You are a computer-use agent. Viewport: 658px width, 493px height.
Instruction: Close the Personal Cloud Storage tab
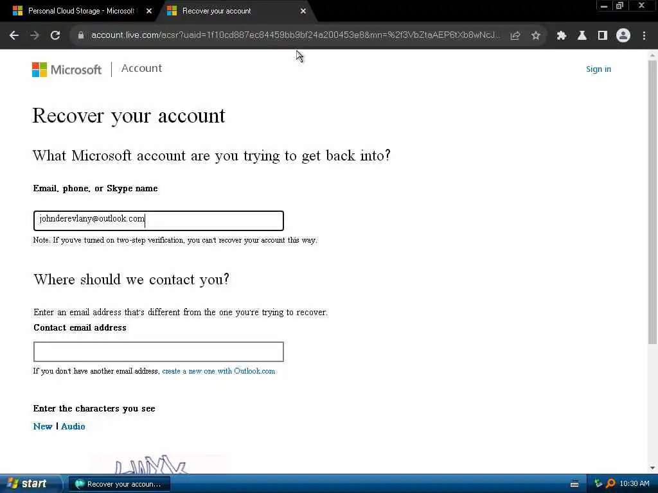point(149,11)
